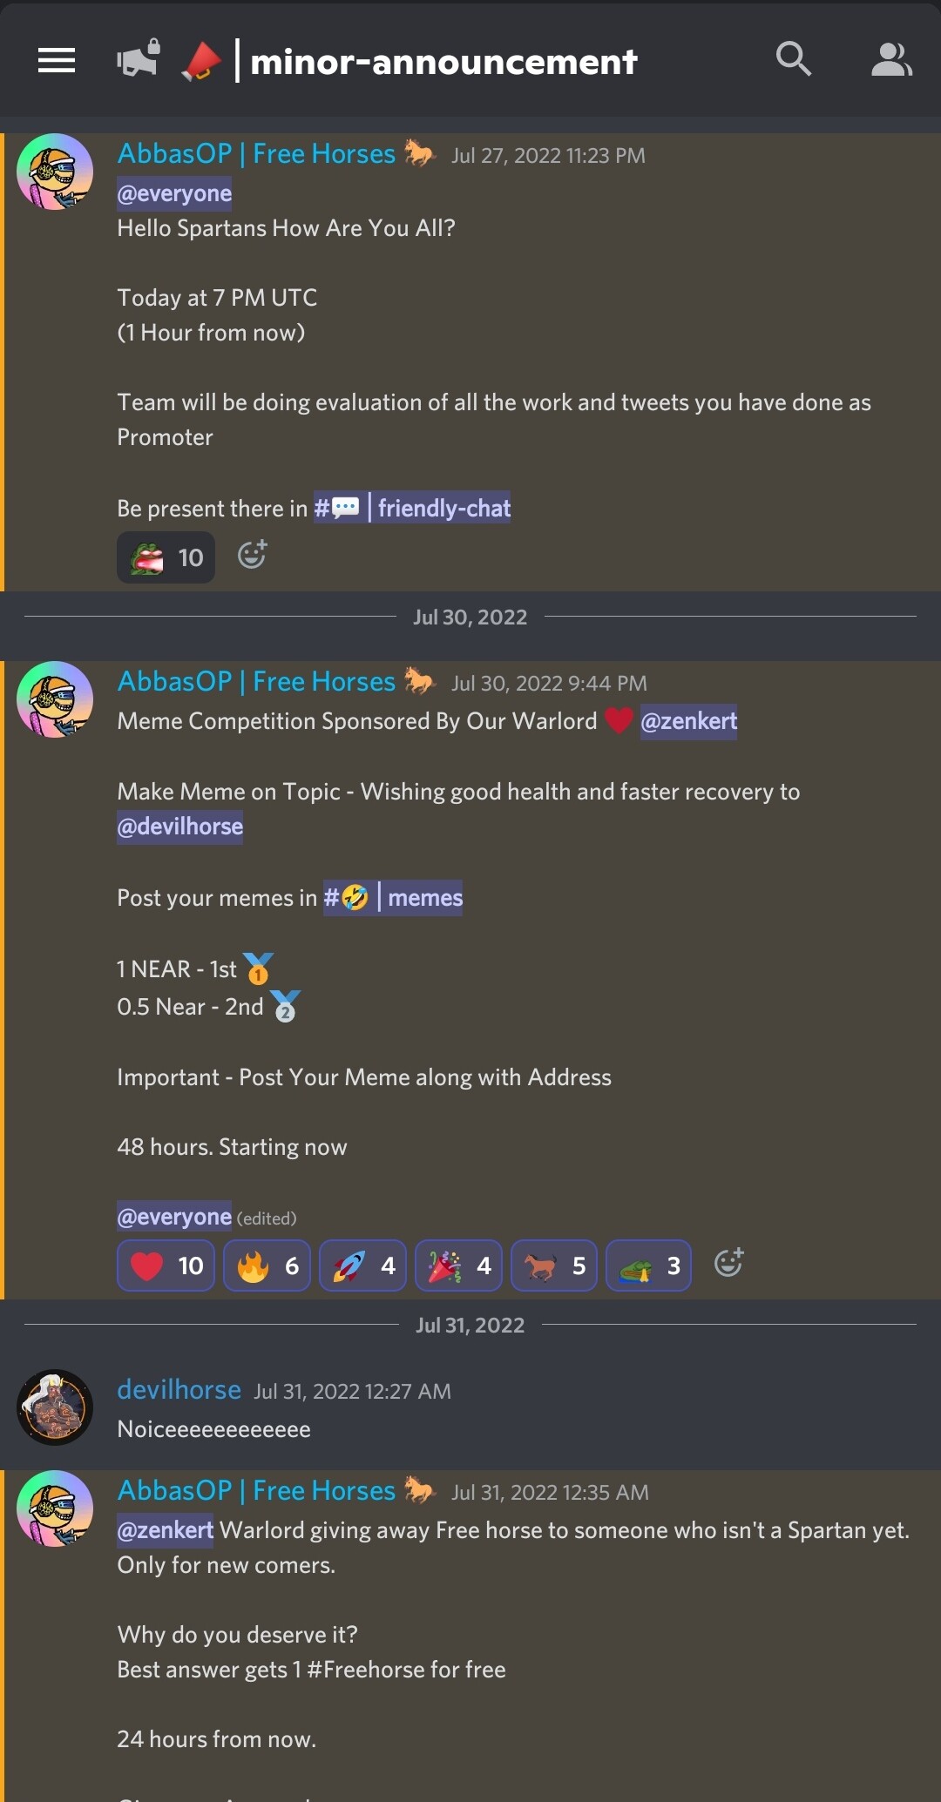Add reaction to meme competition message
The image size is (941, 1802).
[x=729, y=1262]
